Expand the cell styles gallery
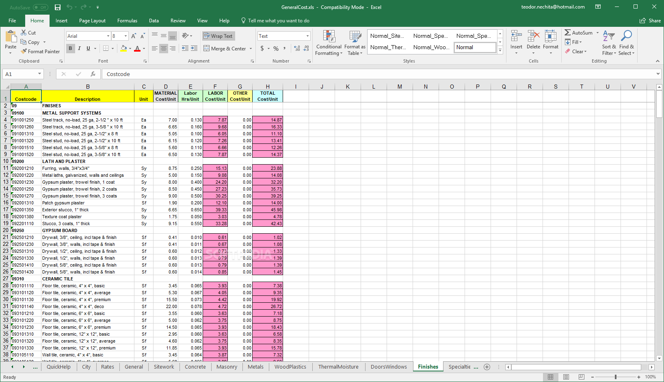The height and width of the screenshot is (382, 664). (500, 51)
